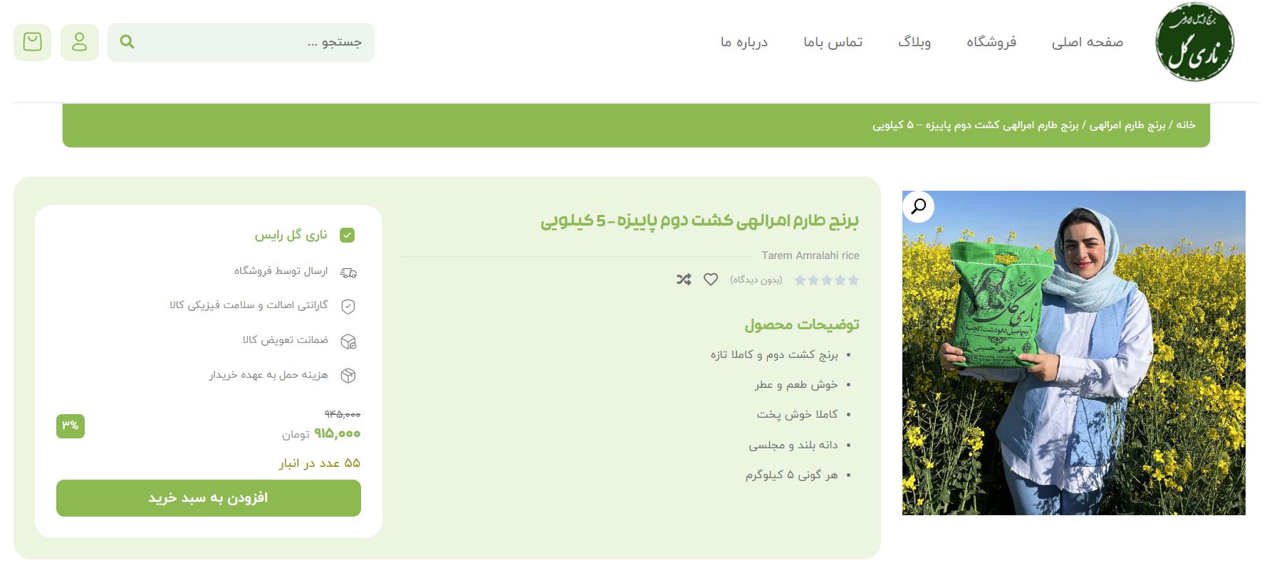The image size is (1267, 575).
Task: Click ارسال توسط فروشگاه text
Action: [281, 271]
